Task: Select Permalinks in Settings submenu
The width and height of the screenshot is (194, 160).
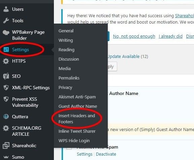Action: coord(69,78)
